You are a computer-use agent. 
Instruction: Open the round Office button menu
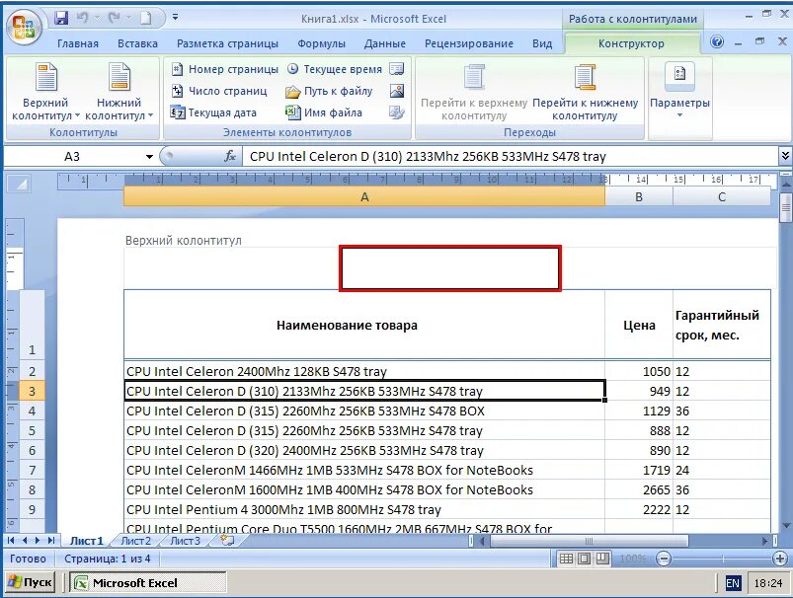pos(24,27)
